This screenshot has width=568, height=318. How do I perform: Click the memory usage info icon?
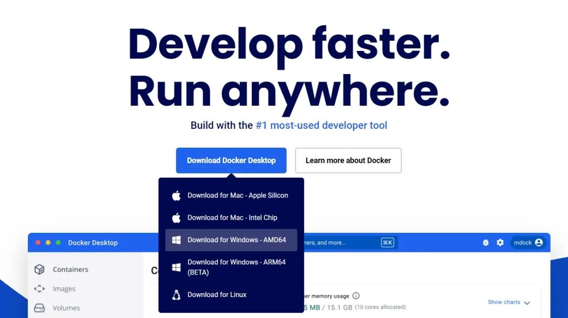[x=356, y=296]
